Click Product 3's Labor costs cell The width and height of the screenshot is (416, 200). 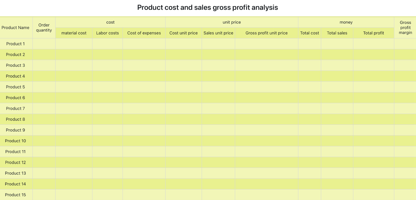coord(107,65)
